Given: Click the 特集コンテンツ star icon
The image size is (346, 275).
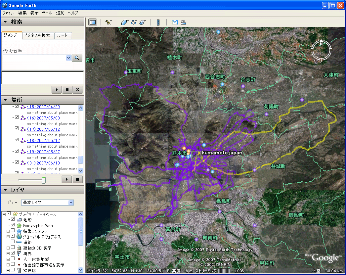Looking at the screenshot, I should (x=19, y=231).
